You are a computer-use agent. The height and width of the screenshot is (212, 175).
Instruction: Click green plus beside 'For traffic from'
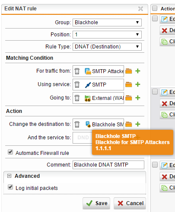138,71
